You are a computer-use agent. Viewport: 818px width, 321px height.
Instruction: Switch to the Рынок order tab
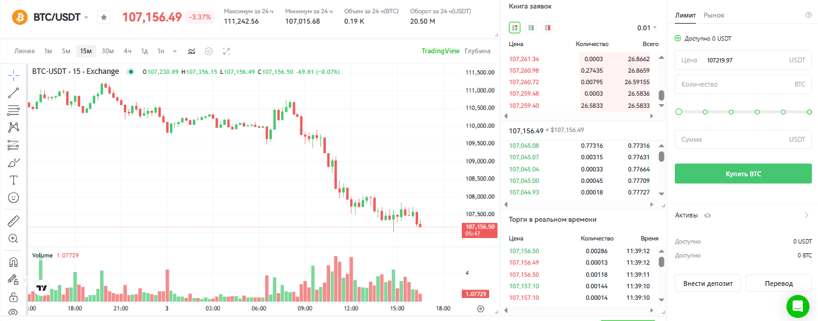tap(714, 15)
